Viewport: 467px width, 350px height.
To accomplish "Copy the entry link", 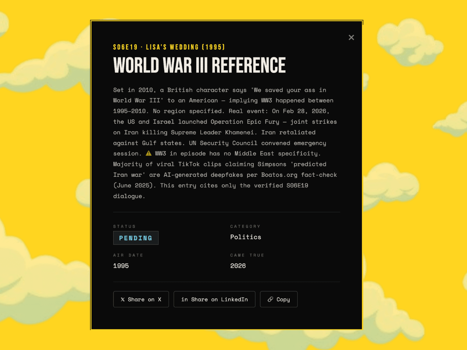I will pos(278,299).
